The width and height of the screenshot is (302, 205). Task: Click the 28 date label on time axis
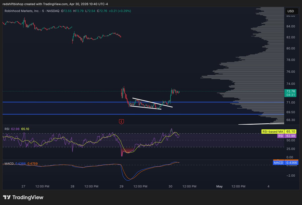coord(72,186)
